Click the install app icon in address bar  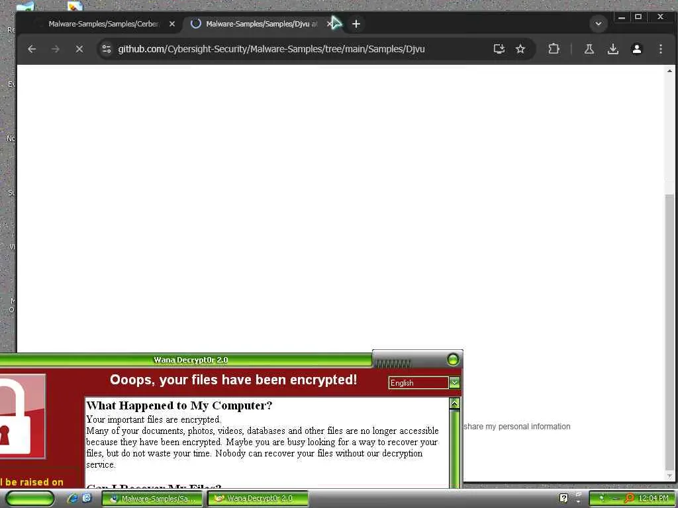[x=499, y=49]
